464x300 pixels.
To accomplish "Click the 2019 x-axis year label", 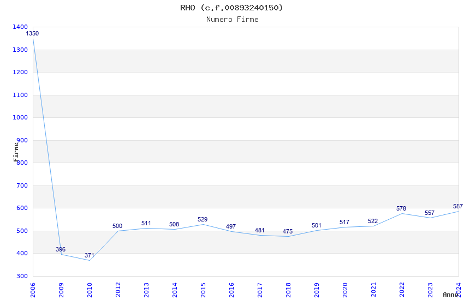I will click(317, 290).
